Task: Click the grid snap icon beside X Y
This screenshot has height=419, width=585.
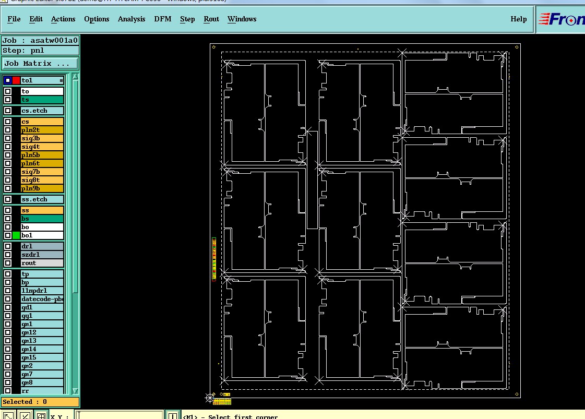Action: point(41,415)
